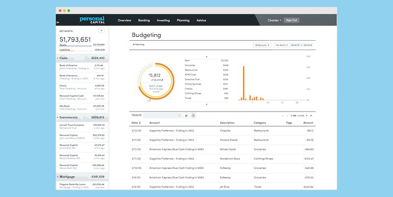
Task: Collapse the Investments accounts section
Action: [58, 118]
